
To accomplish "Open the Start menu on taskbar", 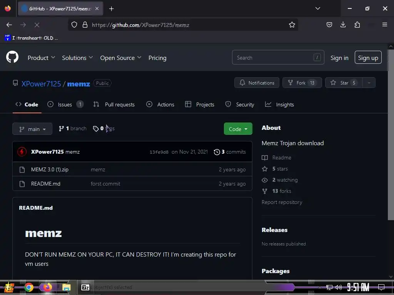I will (x=9, y=287).
